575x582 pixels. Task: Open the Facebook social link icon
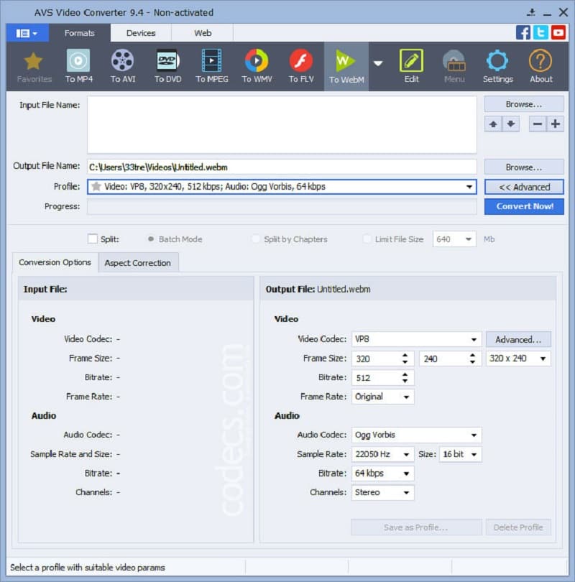coord(523,32)
